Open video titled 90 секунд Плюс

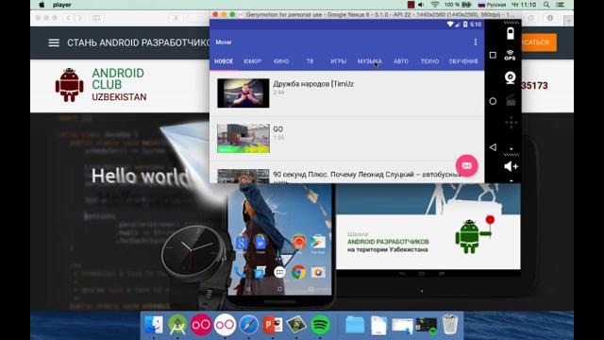click(x=346, y=176)
